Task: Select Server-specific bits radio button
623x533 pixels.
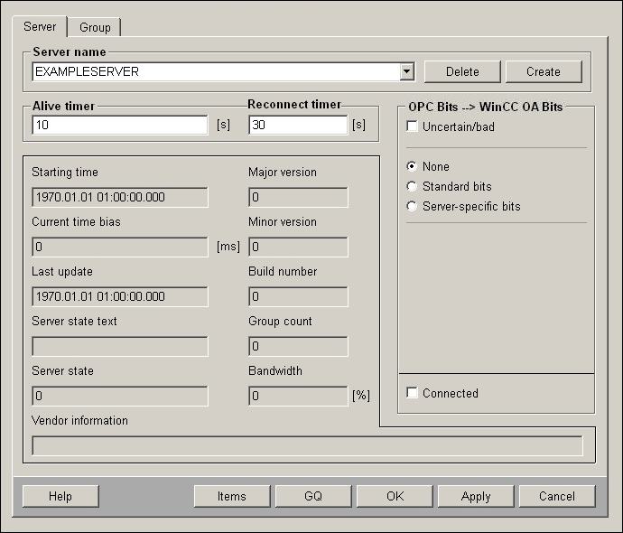Action: (413, 207)
